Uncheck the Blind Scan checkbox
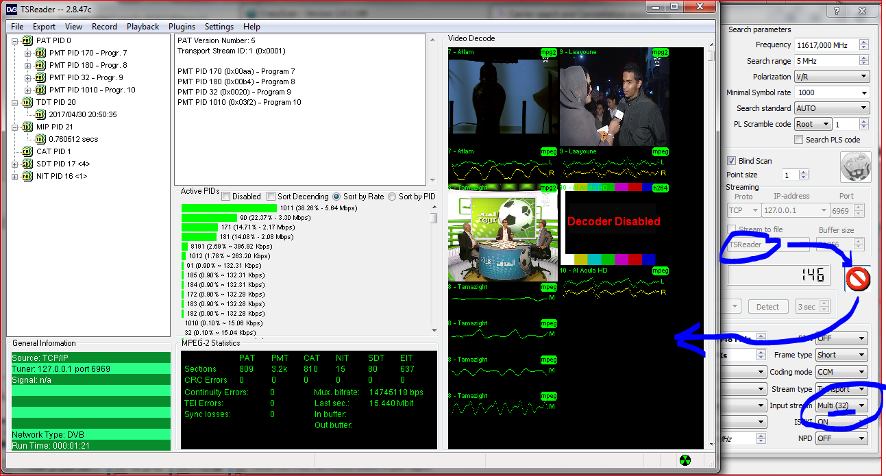Viewport: 886px width, 476px height. 731,161
